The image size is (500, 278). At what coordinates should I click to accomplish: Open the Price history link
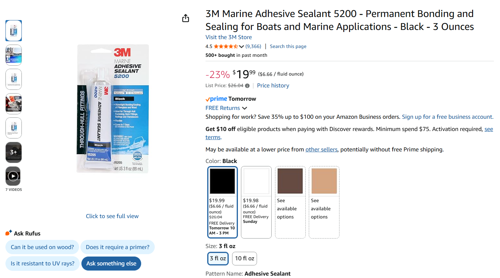coord(273,85)
